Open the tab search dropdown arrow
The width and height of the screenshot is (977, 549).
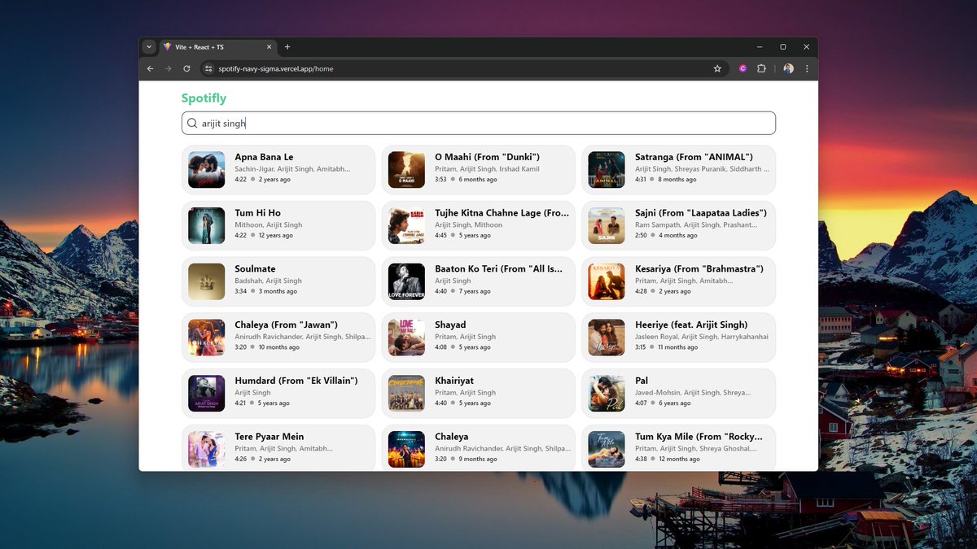point(148,47)
